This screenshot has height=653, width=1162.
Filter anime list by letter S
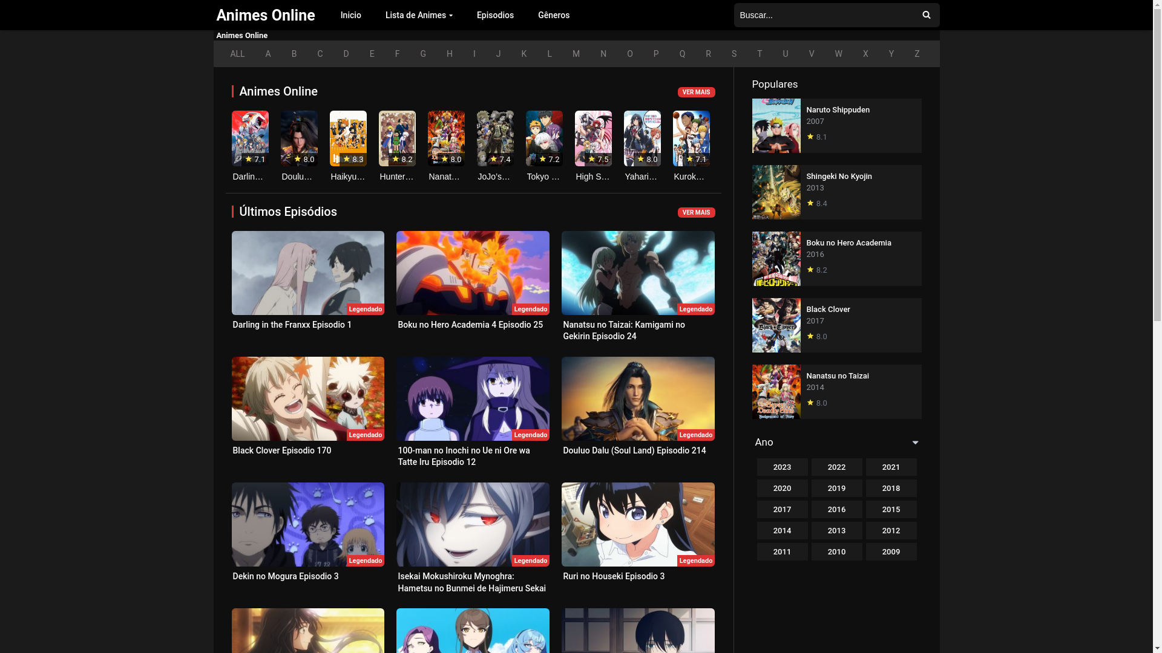coord(734,54)
